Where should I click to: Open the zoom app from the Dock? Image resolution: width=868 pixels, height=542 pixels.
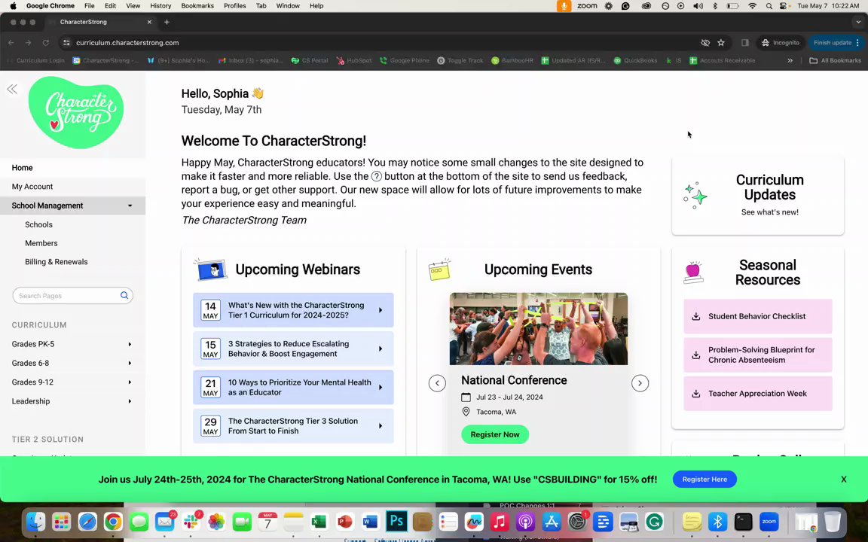pos(769,521)
